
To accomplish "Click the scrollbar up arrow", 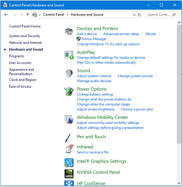I will coord(179,23).
